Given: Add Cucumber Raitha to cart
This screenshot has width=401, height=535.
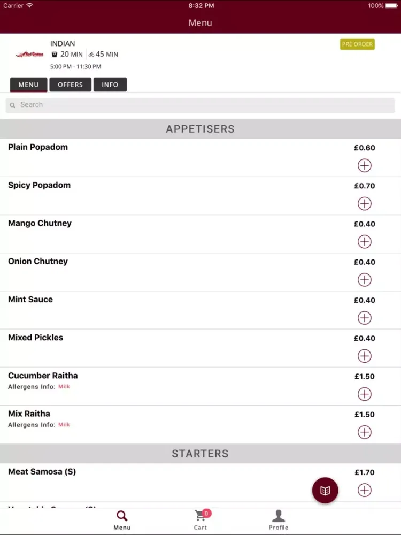Looking at the screenshot, I should [364, 394].
